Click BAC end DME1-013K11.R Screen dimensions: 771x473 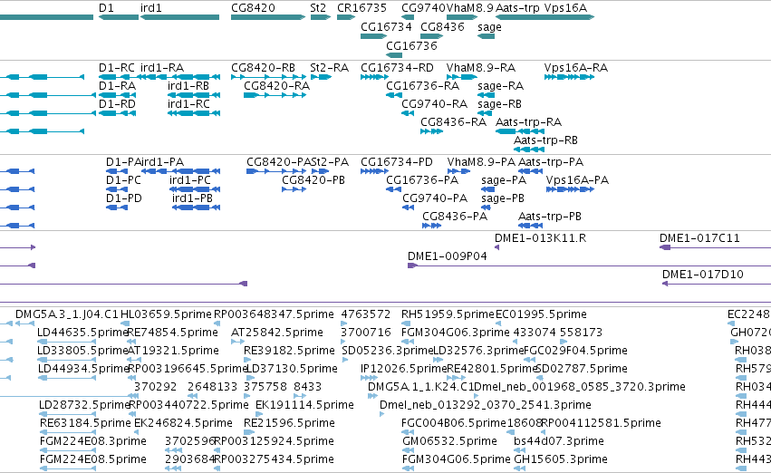(x=497, y=247)
